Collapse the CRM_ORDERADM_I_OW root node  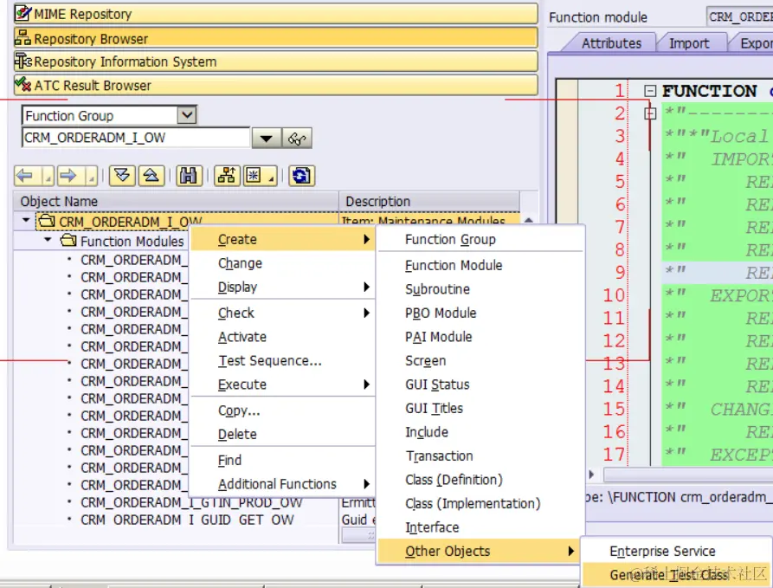(26, 221)
